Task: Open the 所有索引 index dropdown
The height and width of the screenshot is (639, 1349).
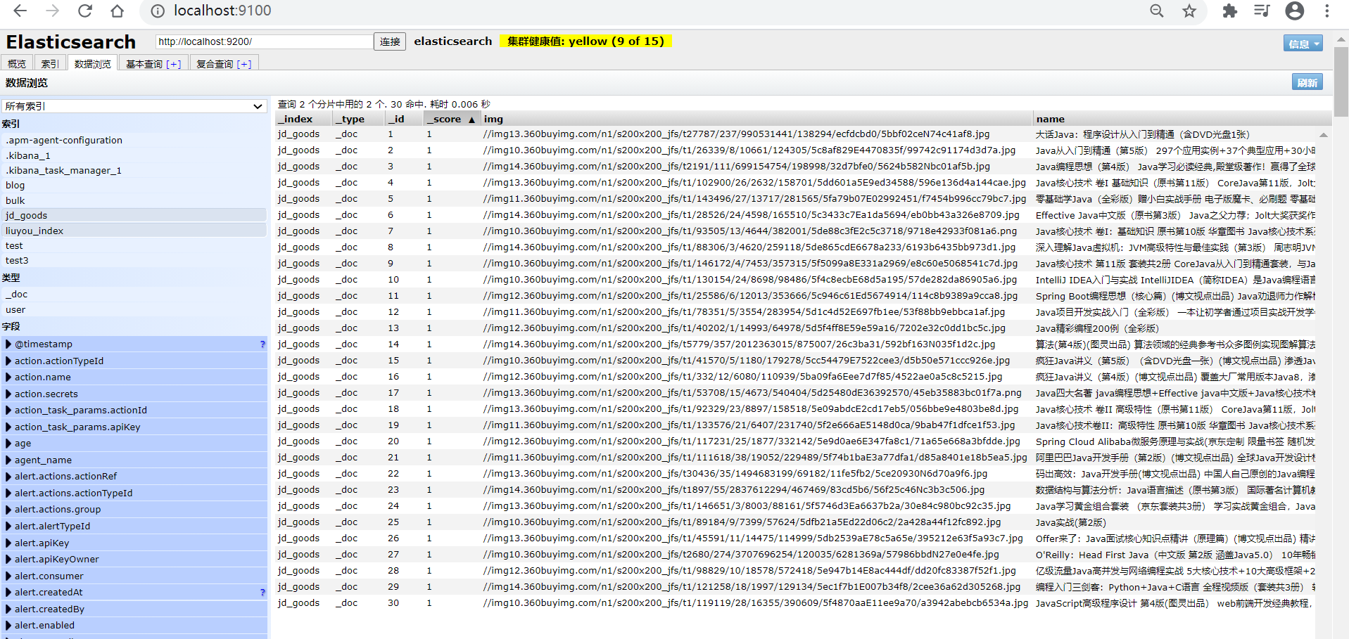Action: point(134,106)
